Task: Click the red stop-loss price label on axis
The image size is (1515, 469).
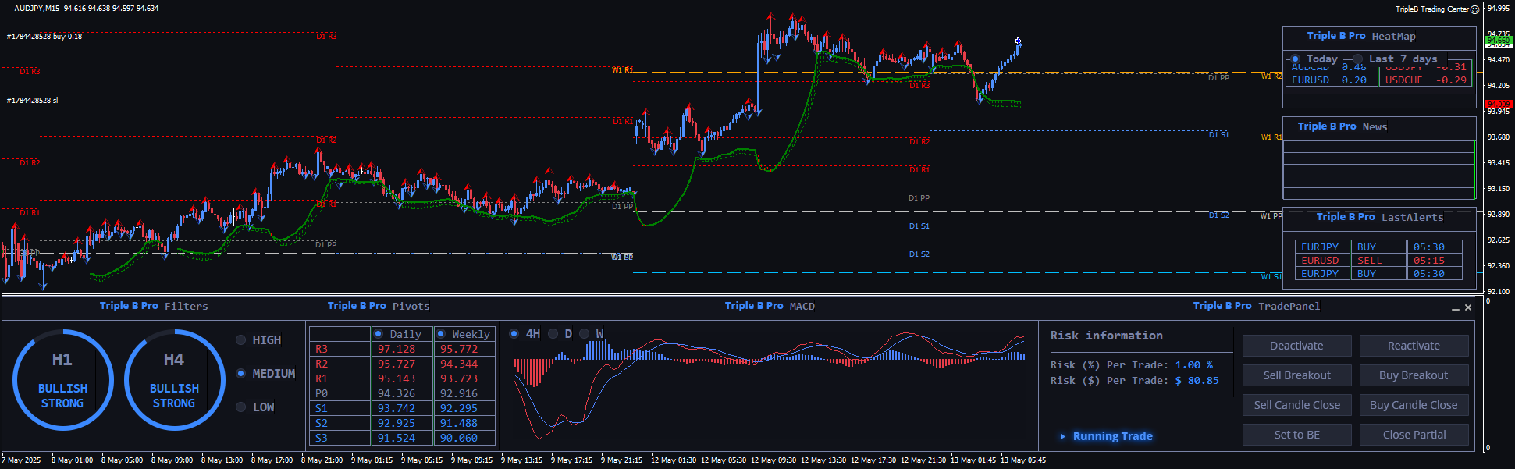Action: tap(1498, 105)
